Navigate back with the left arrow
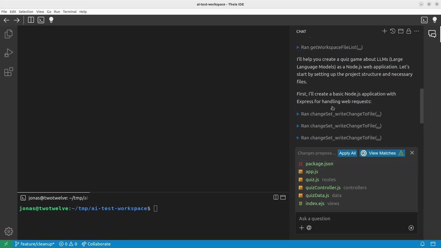Image resolution: width=441 pixels, height=248 pixels. pos(6,20)
